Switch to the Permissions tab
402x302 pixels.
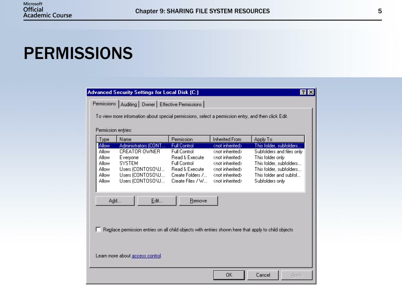pyautogui.click(x=104, y=104)
